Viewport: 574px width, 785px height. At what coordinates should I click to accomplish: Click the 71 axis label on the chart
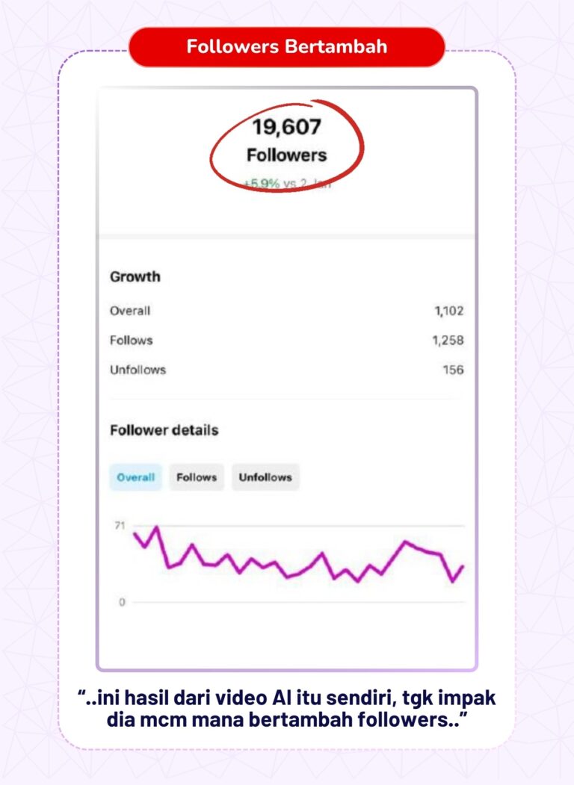[120, 525]
